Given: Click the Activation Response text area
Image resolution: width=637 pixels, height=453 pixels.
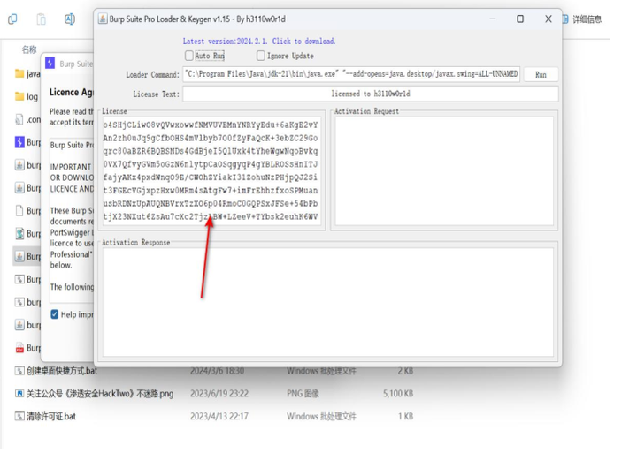Looking at the screenshot, I should click(328, 303).
